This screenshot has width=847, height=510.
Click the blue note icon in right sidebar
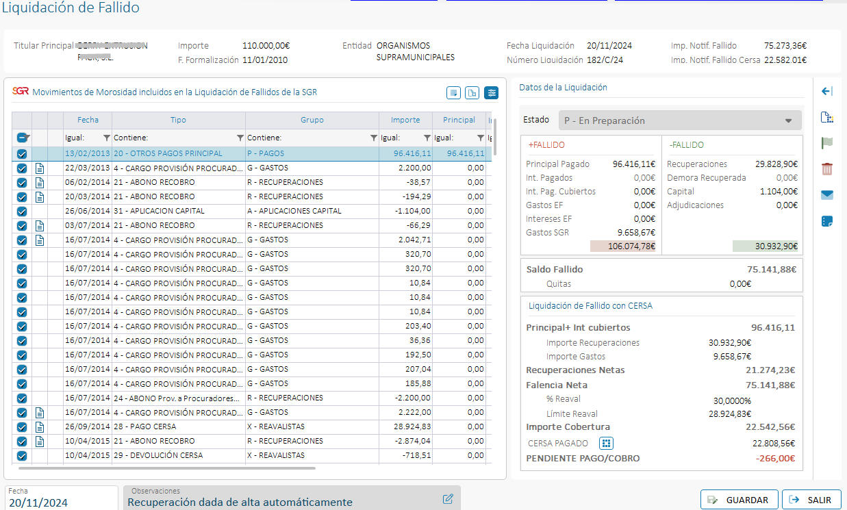[827, 221]
